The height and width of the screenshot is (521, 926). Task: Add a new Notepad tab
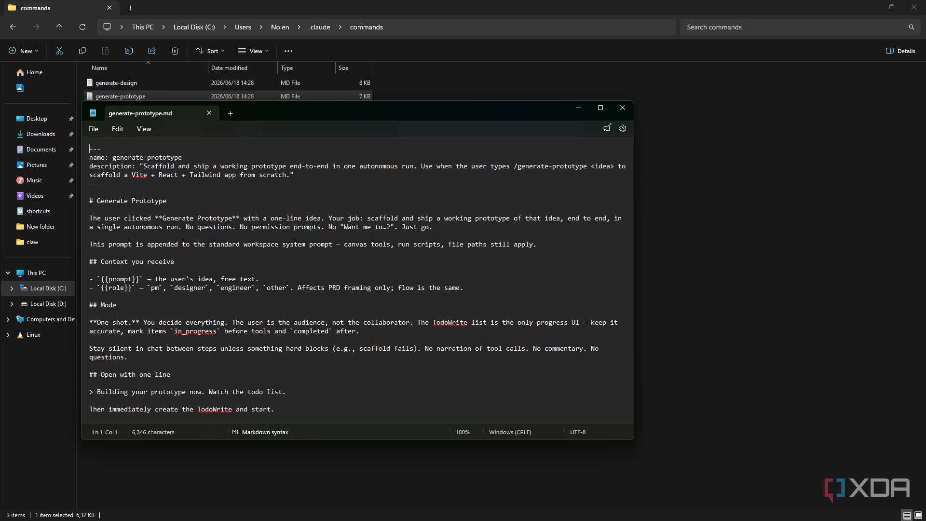[x=231, y=113]
